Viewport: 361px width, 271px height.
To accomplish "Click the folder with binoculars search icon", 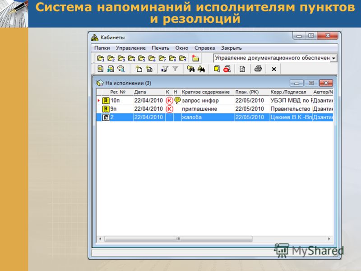I will pos(190,69).
